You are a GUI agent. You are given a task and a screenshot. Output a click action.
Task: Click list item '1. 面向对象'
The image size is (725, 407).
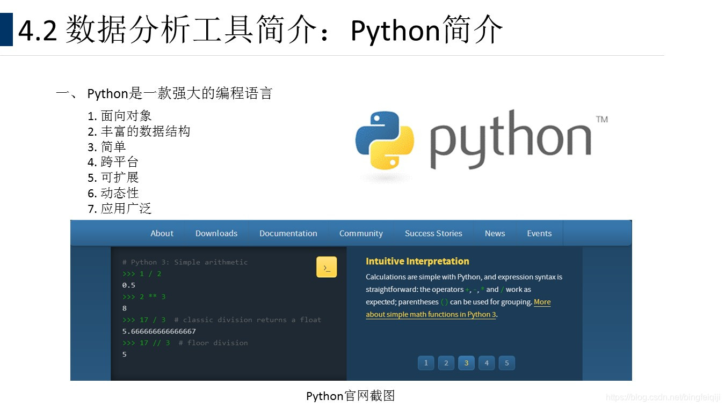click(x=120, y=116)
